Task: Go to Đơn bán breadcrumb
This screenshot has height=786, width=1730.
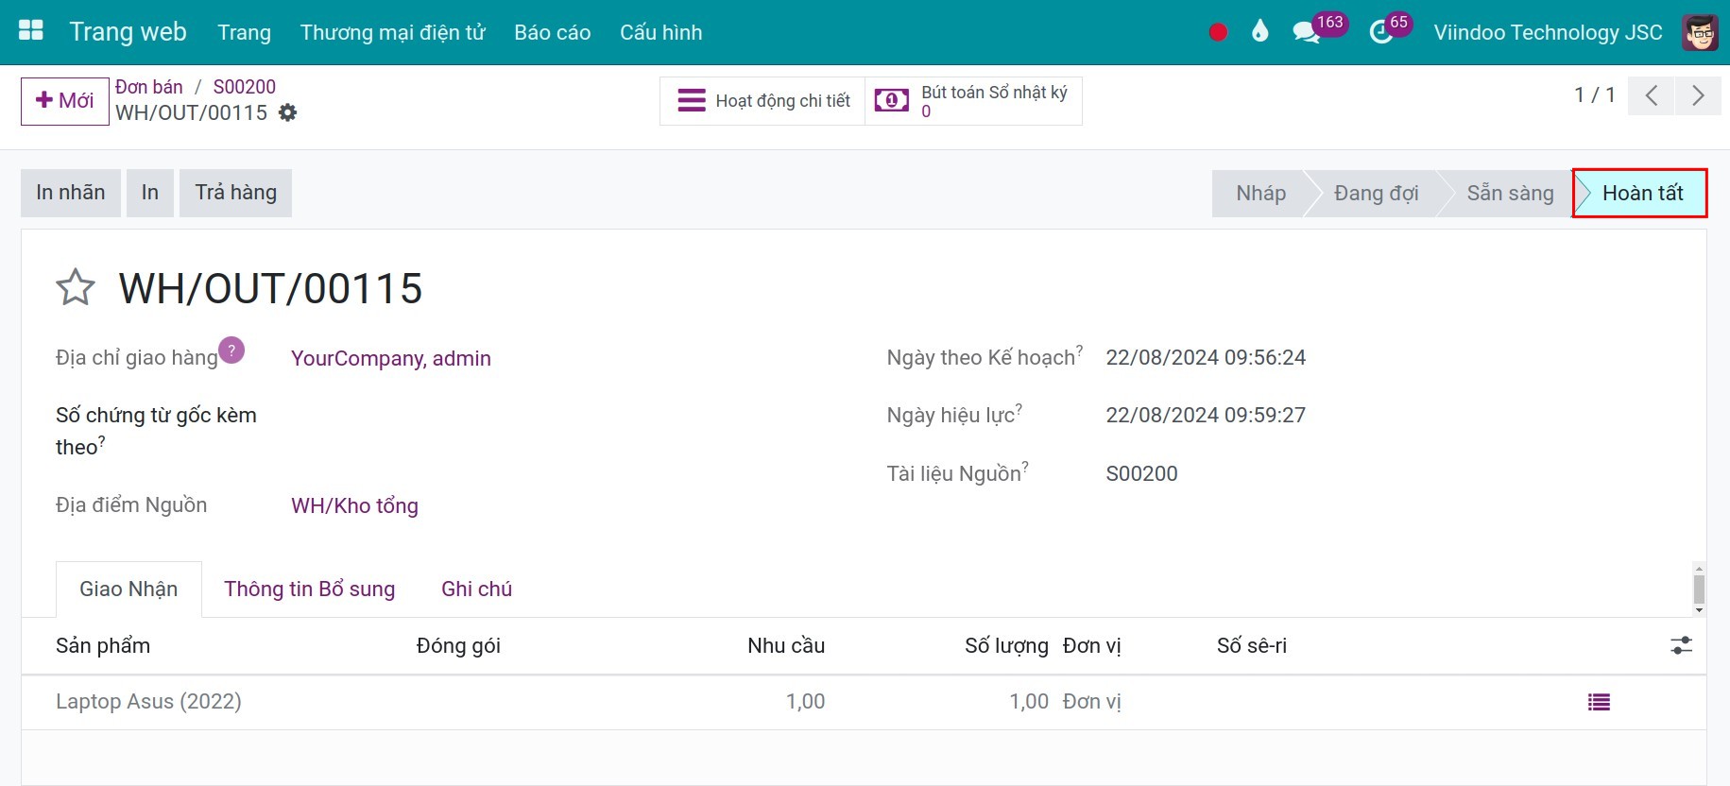Action: pyautogui.click(x=149, y=87)
